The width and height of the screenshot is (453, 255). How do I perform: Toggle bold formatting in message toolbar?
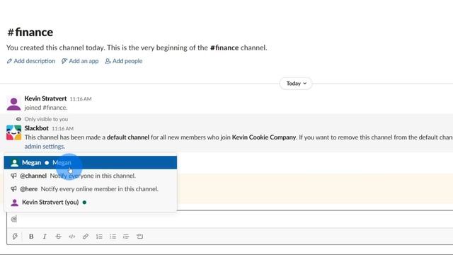pos(31,237)
